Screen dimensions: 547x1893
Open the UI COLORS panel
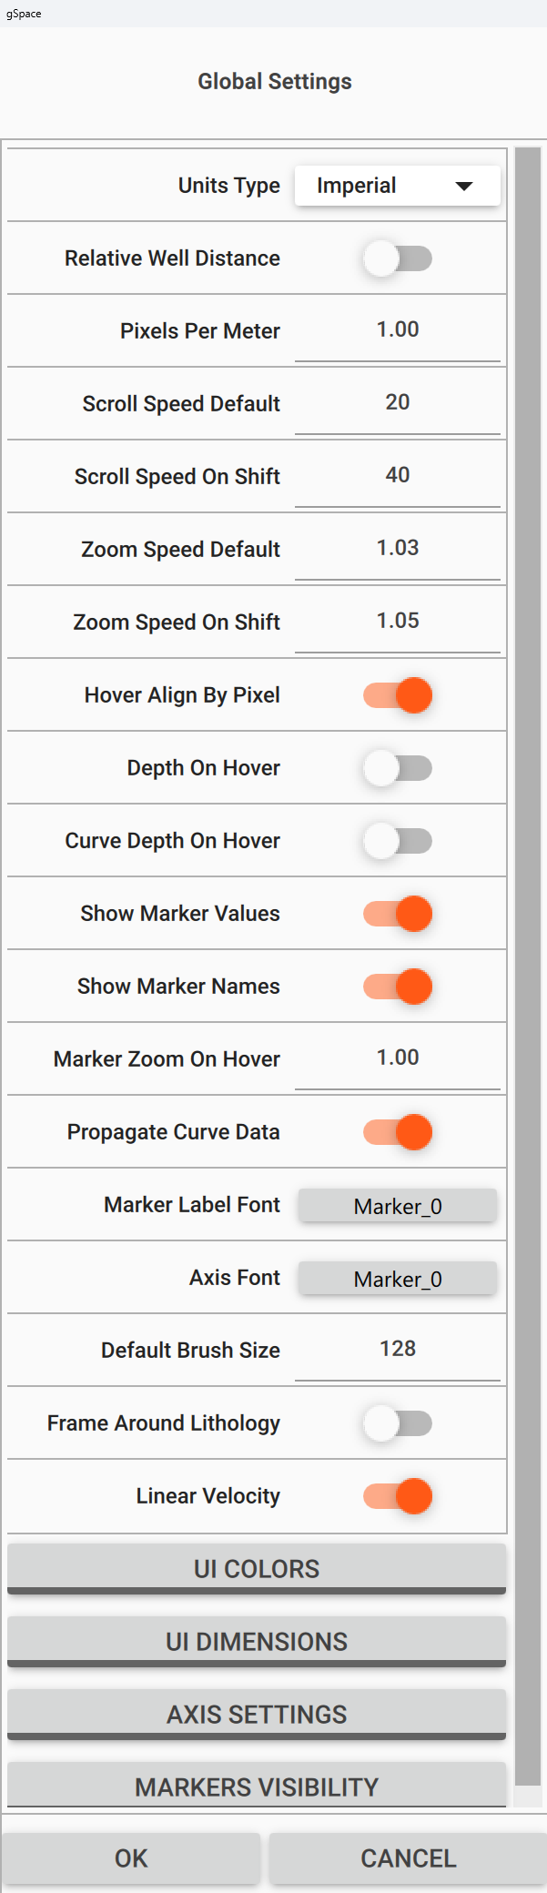tap(256, 1567)
